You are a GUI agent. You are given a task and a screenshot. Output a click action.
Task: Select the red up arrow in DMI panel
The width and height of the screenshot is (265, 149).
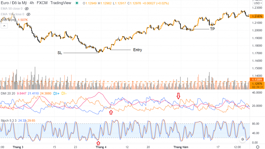click(x=111, y=112)
